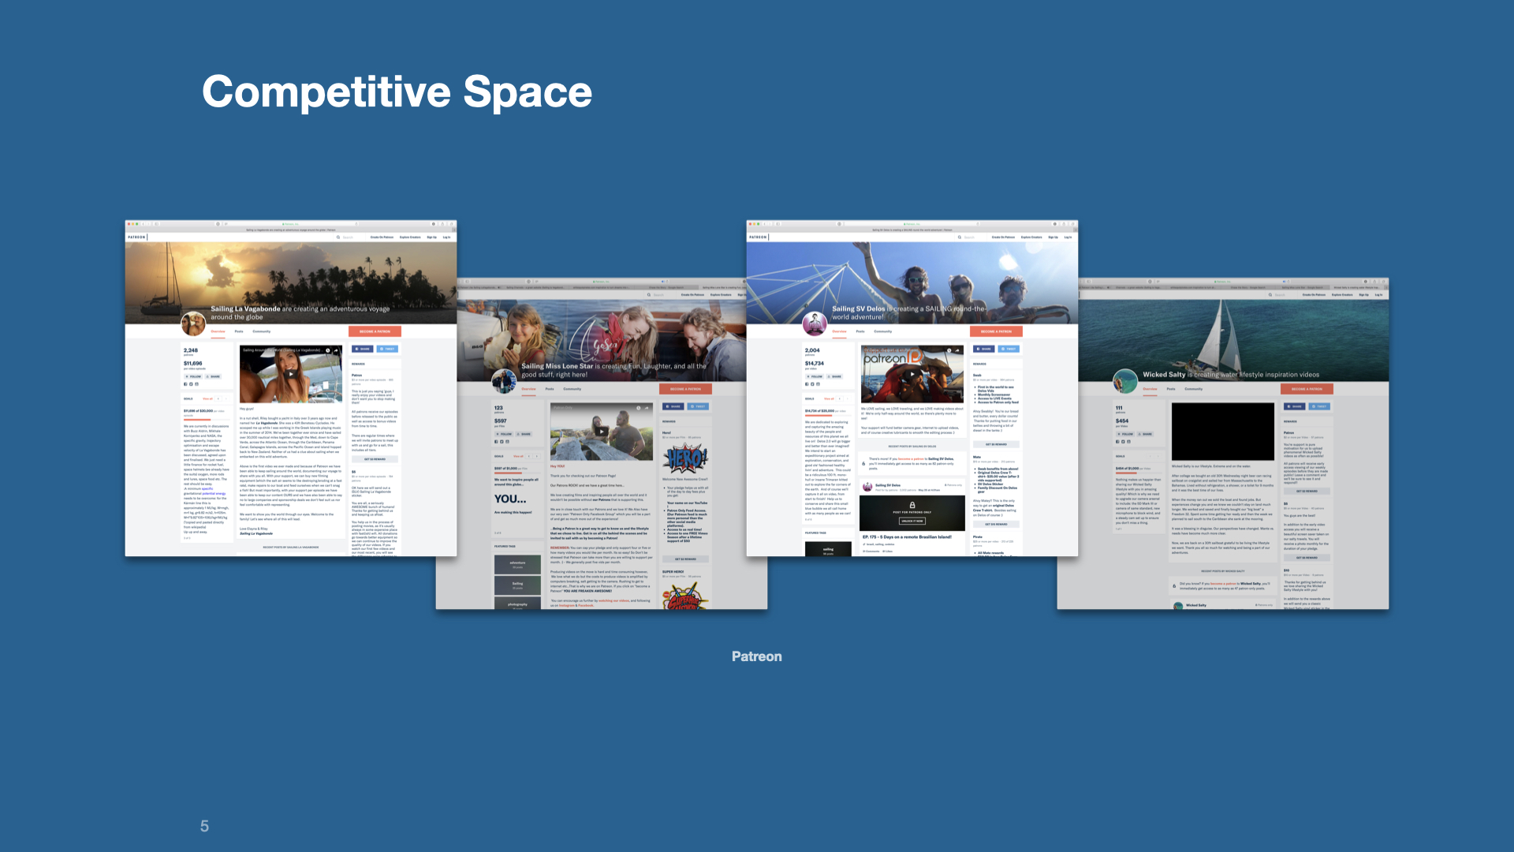Image resolution: width=1514 pixels, height=852 pixels.
Task: Click Follow button on La Vagabonde page
Action: [x=194, y=376]
